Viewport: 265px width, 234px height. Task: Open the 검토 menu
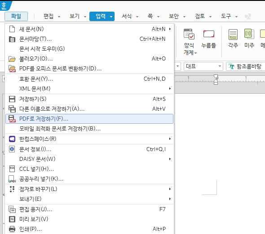[x=200, y=16]
